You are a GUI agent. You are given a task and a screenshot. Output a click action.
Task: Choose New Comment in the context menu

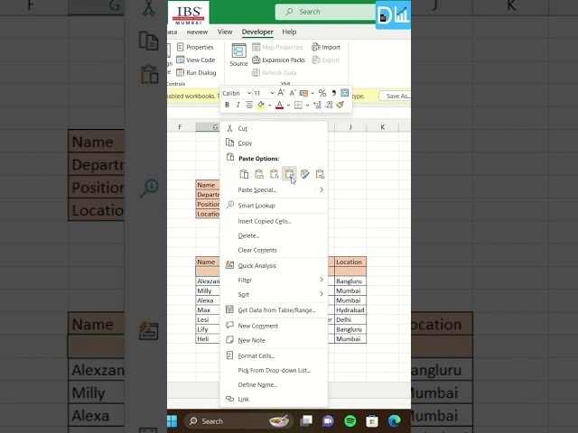point(274,326)
